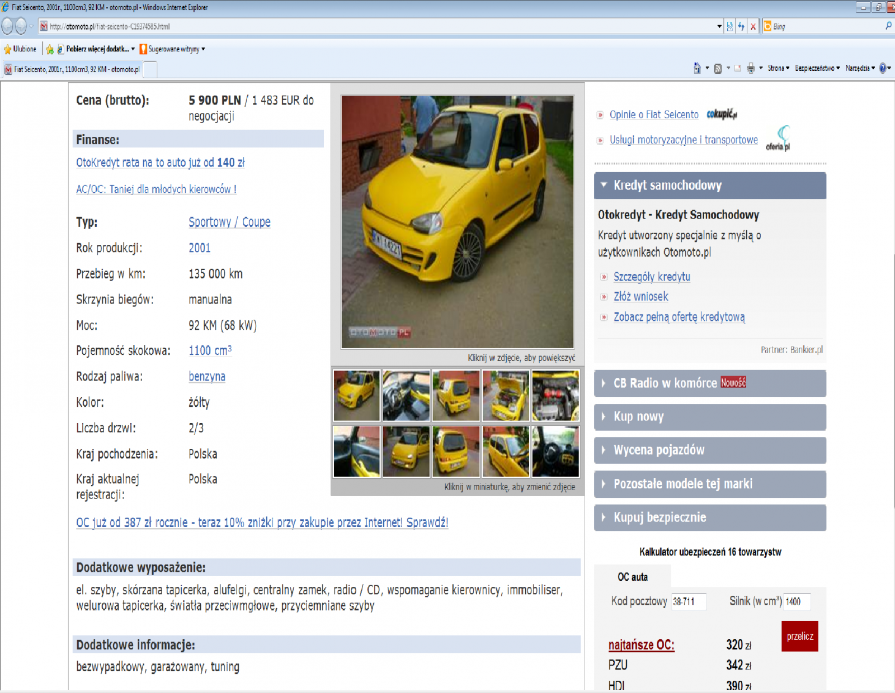
Task: Expand Pozostałe modele tej marki section
Action: click(710, 484)
